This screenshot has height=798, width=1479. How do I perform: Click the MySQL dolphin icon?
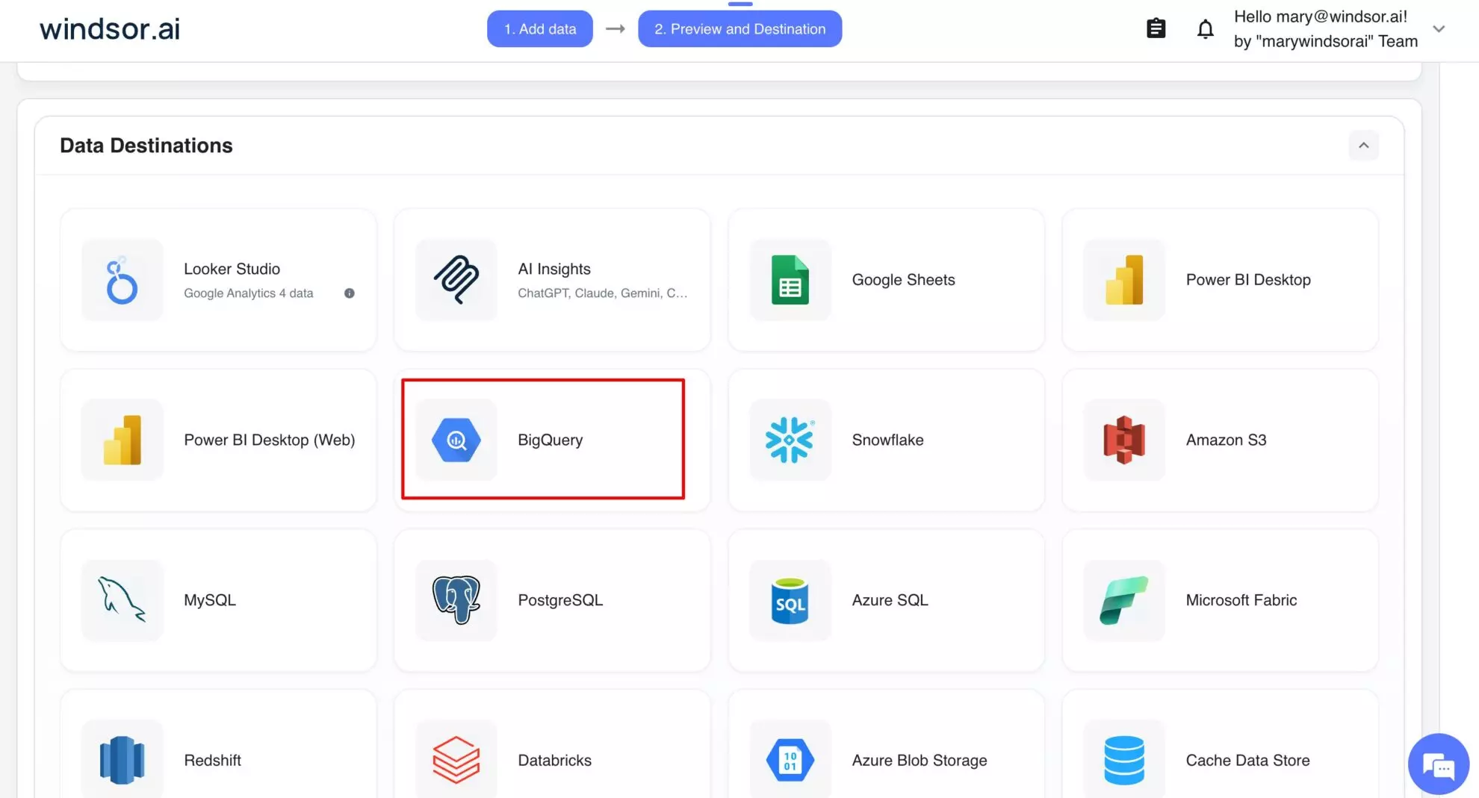coord(123,600)
